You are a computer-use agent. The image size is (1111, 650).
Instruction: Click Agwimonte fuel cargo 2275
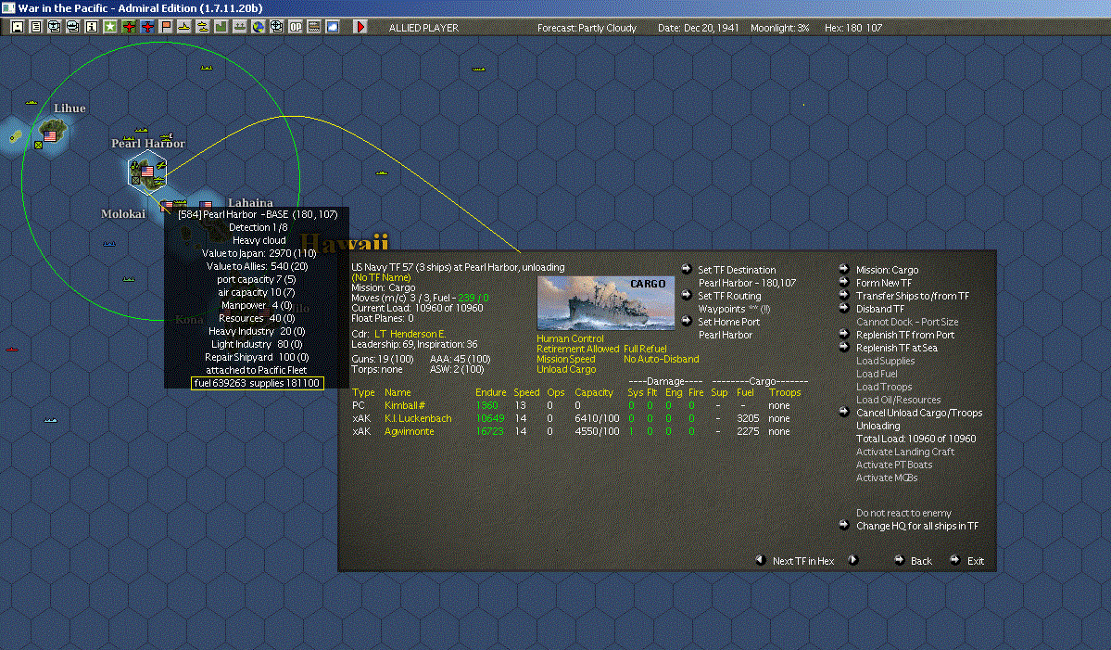(748, 431)
